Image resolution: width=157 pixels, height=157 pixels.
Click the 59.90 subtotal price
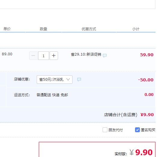[147, 55]
